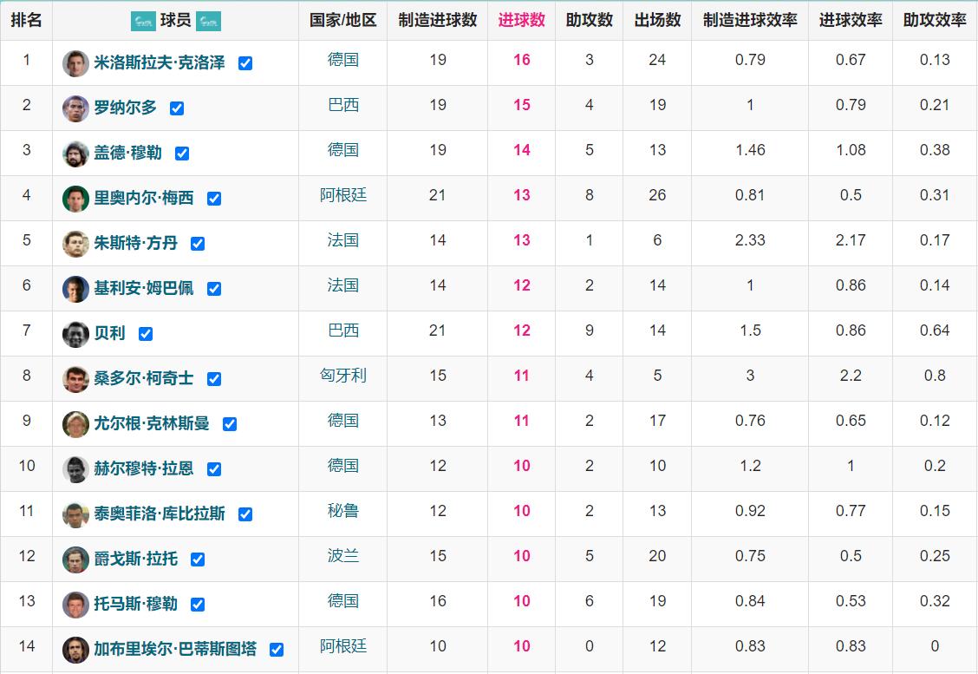Image resolution: width=978 pixels, height=674 pixels.
Task: Open player link 桑多尔·柯奇士
Action: pyautogui.click(x=143, y=378)
